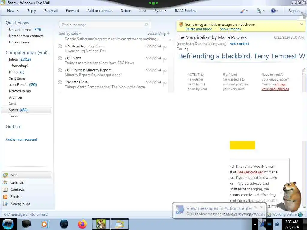The width and height of the screenshot is (307, 230).
Task: Select the Junk E-mail folder
Action: tap(23, 85)
